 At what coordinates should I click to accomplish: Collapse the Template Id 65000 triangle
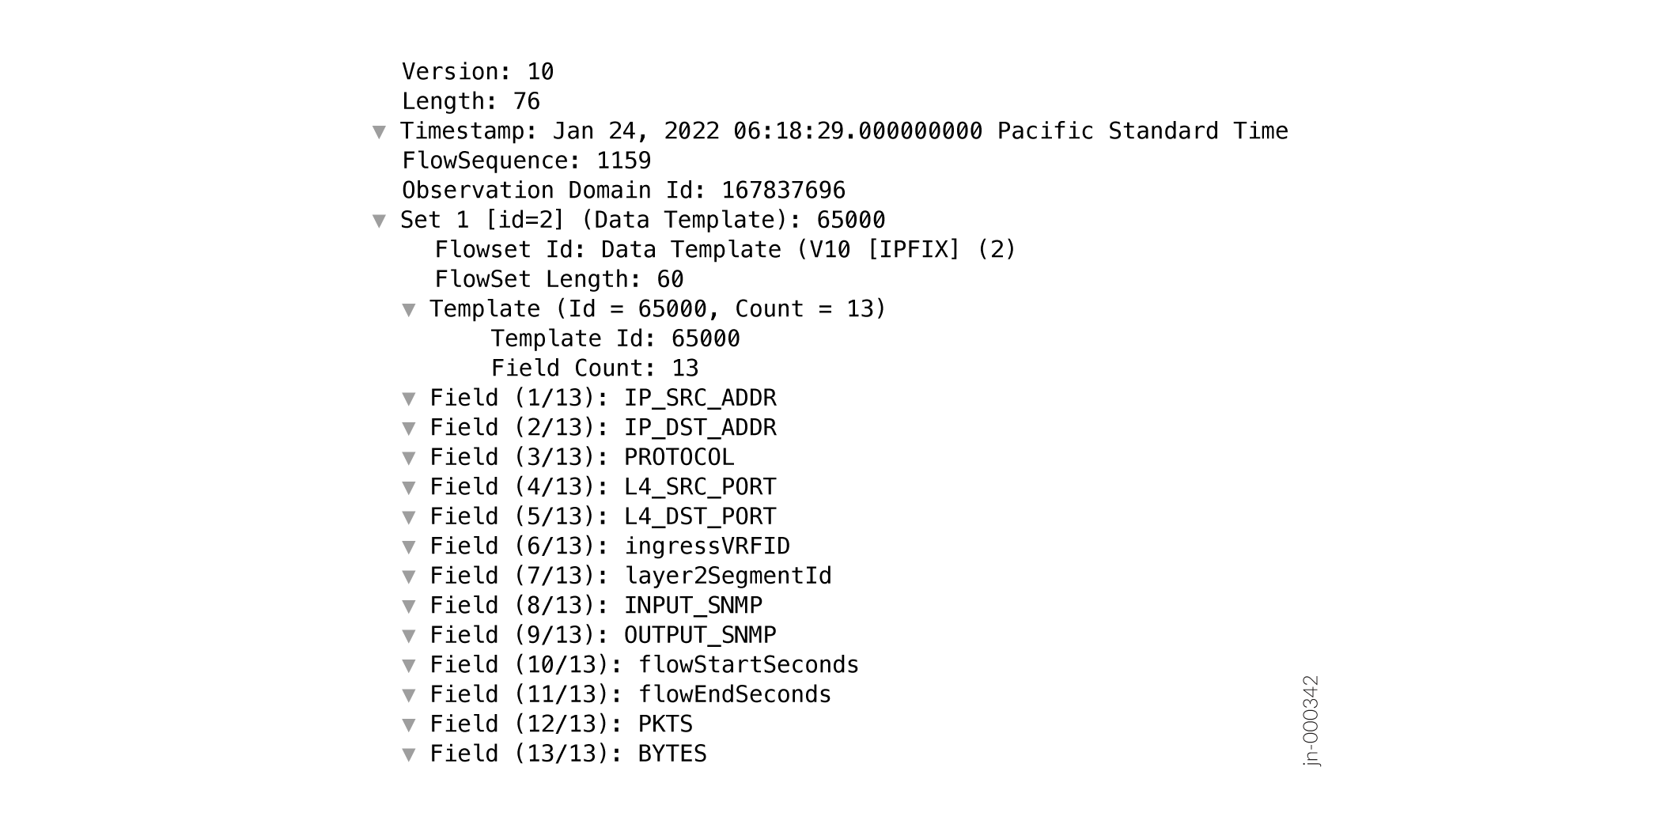coord(409,310)
